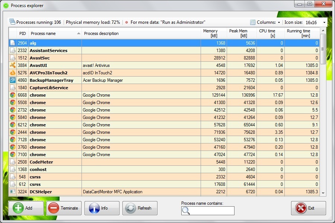
Task: Click the Refresh button
Action: [140, 208]
